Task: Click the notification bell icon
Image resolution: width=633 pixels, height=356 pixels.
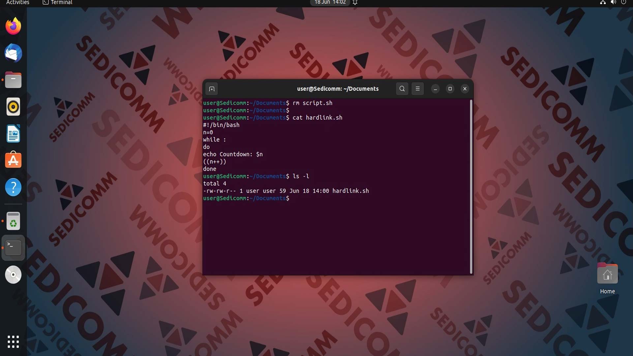Action: click(355, 3)
